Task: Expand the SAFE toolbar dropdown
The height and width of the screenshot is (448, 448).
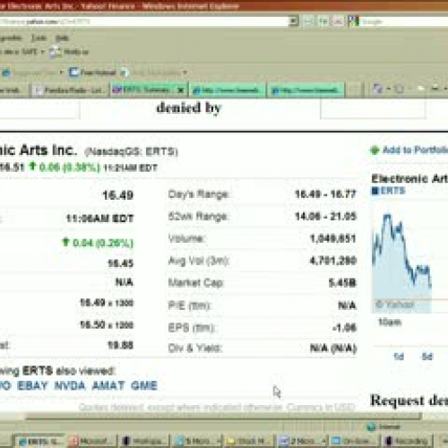Action: [42, 52]
